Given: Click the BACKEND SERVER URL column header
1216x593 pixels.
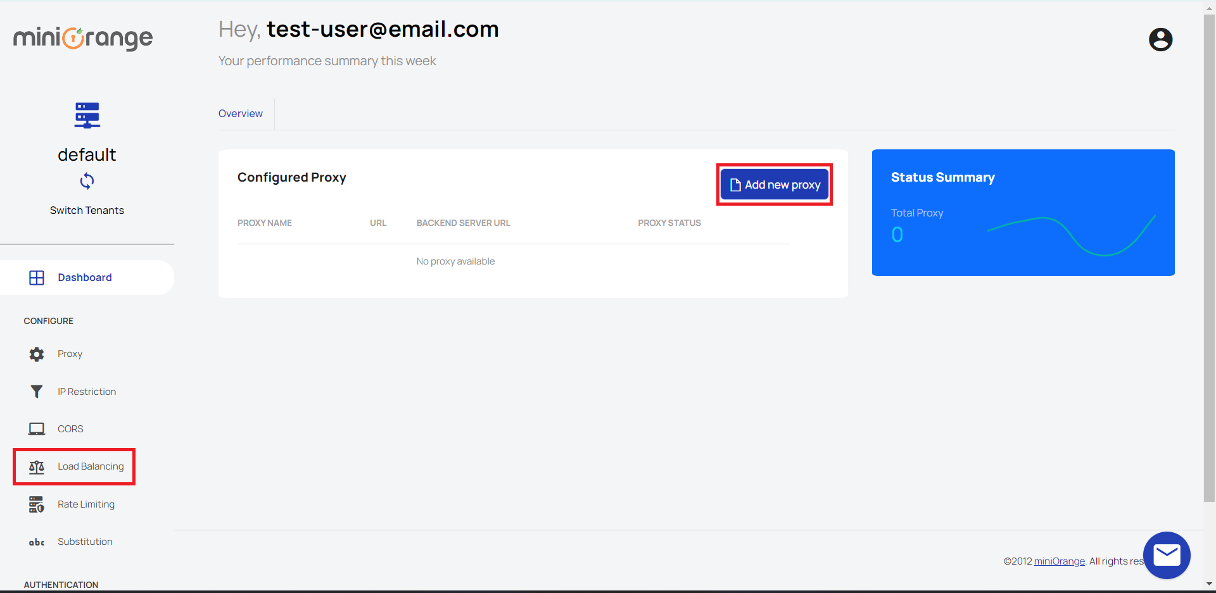Looking at the screenshot, I should (464, 223).
